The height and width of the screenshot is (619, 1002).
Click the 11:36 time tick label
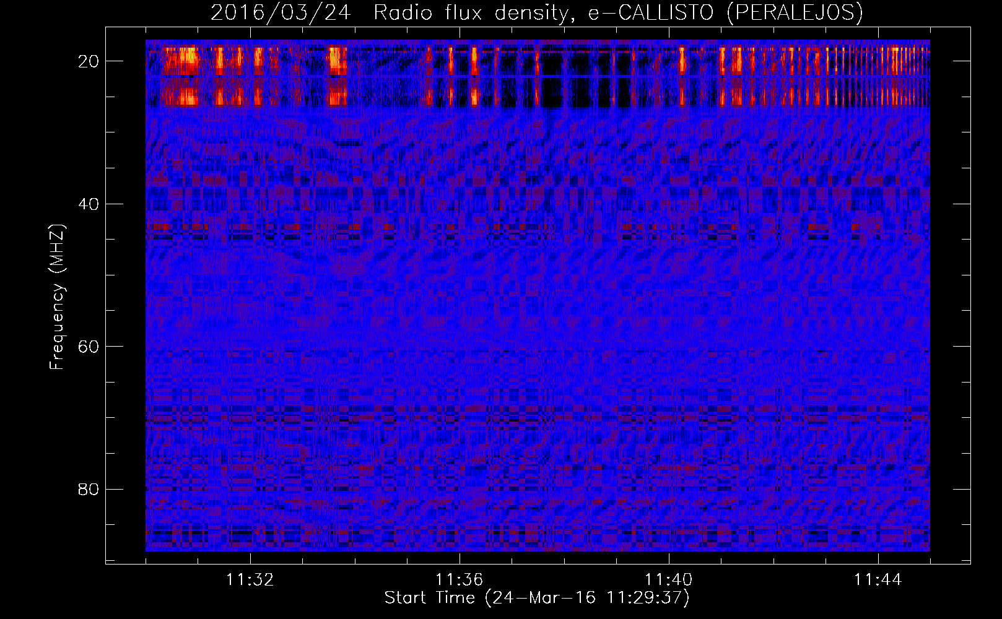pyautogui.click(x=460, y=580)
